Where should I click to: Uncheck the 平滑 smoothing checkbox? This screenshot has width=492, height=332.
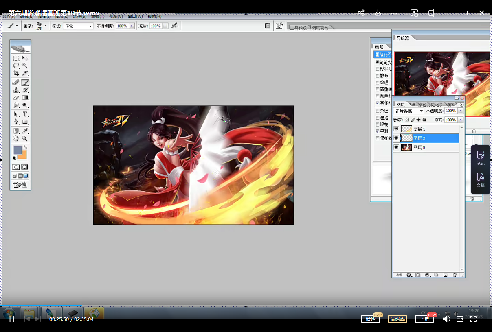(x=377, y=131)
